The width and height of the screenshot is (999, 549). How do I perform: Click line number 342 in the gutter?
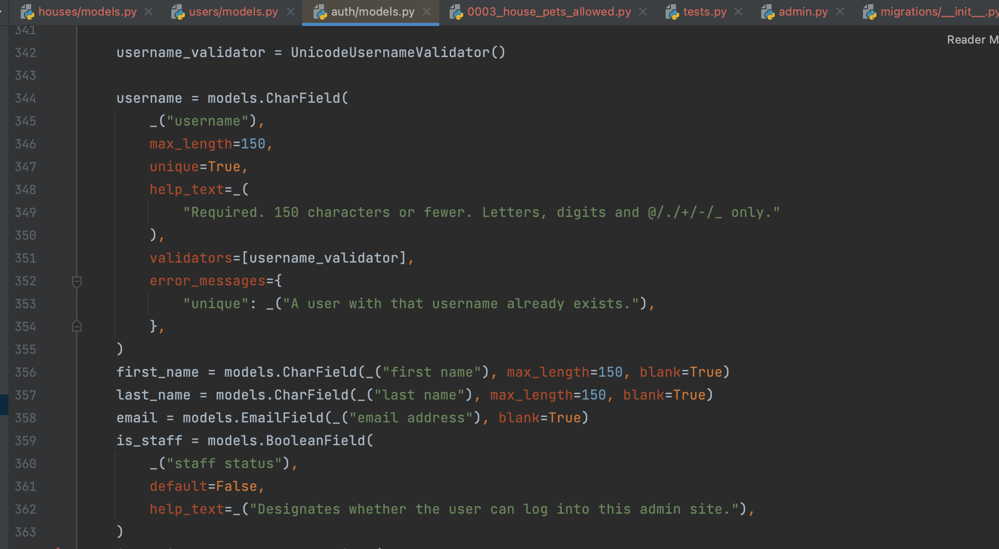[x=25, y=53]
